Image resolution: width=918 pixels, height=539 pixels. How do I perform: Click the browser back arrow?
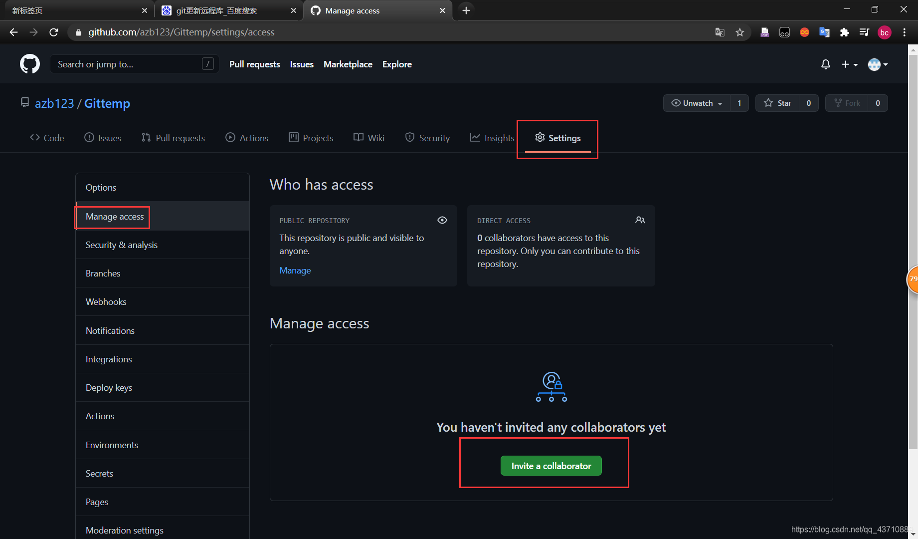13,32
